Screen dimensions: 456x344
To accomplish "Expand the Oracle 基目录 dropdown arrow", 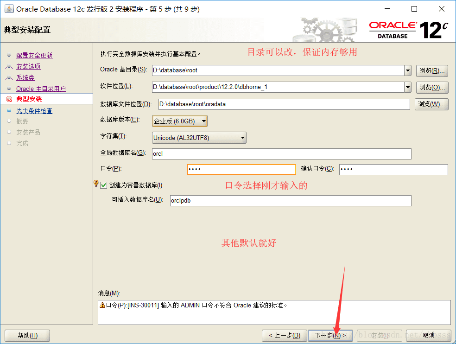I will coord(408,70).
